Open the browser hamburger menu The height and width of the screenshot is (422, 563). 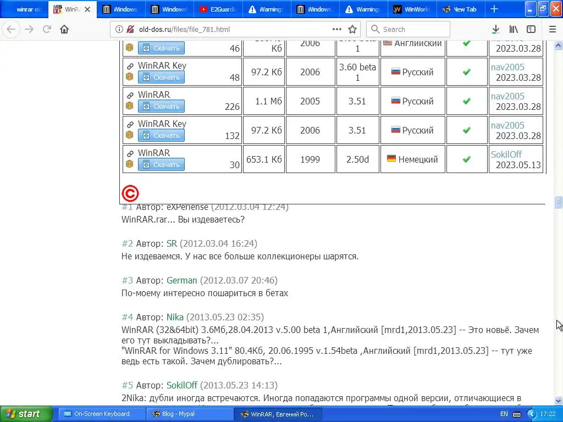[553, 30]
